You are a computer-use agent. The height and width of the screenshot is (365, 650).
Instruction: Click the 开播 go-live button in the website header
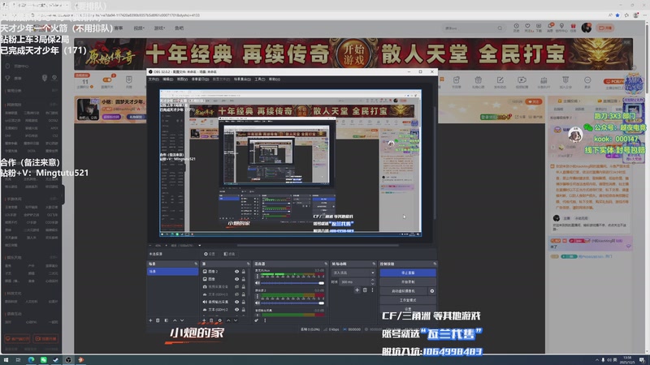point(605,28)
